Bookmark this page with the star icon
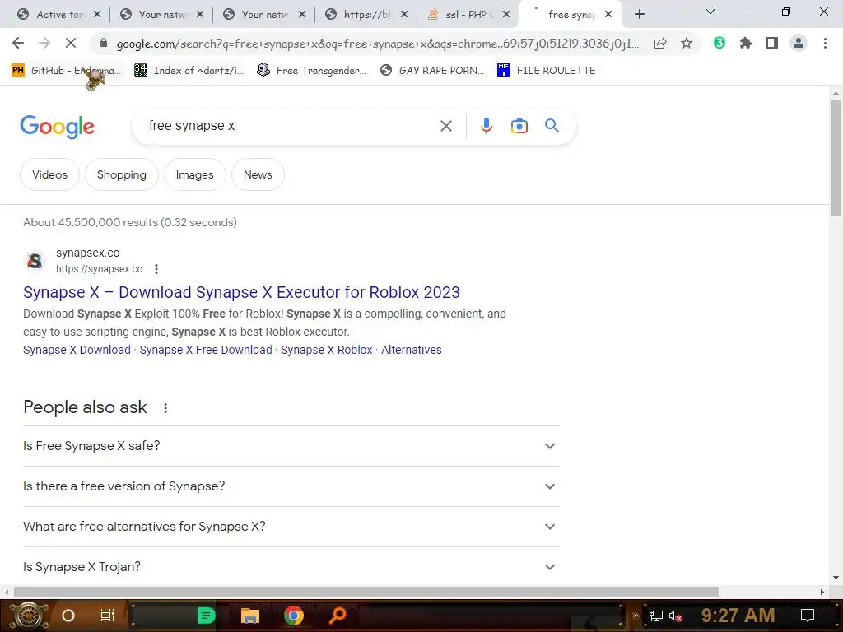843x632 pixels. click(x=687, y=43)
